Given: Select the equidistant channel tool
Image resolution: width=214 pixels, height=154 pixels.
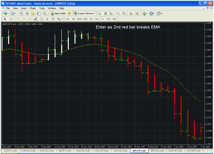Looking at the screenshot, I should 36,19.
